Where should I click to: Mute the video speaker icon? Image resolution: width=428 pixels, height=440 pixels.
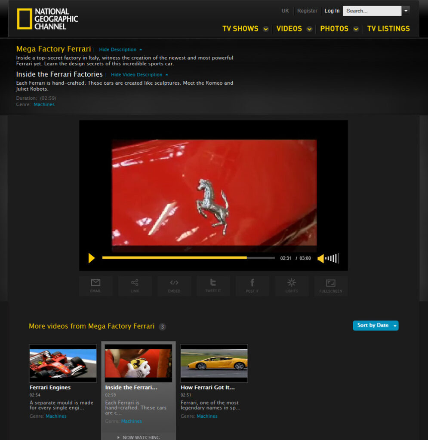pos(320,258)
